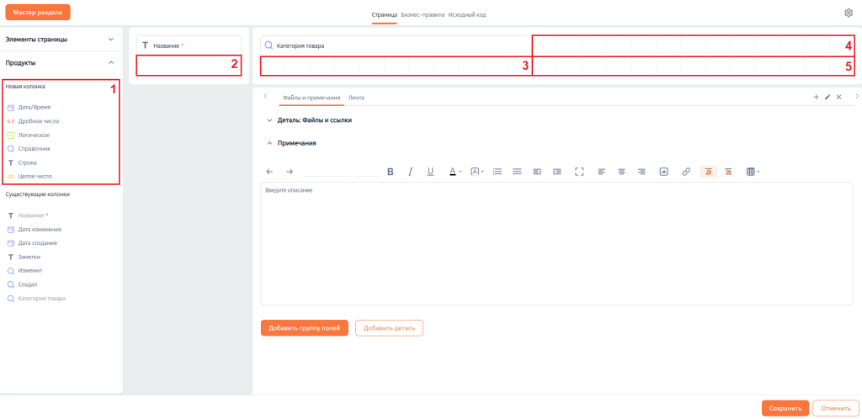
Task: Click the Bold formatting icon
Action: pyautogui.click(x=391, y=172)
